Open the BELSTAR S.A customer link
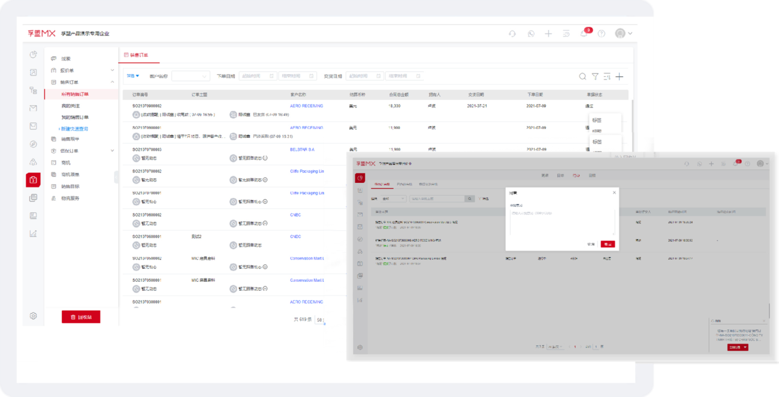This screenshot has height=397, width=779. click(303, 149)
